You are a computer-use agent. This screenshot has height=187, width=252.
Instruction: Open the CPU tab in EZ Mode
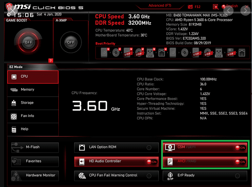pyautogui.click(x=33, y=77)
